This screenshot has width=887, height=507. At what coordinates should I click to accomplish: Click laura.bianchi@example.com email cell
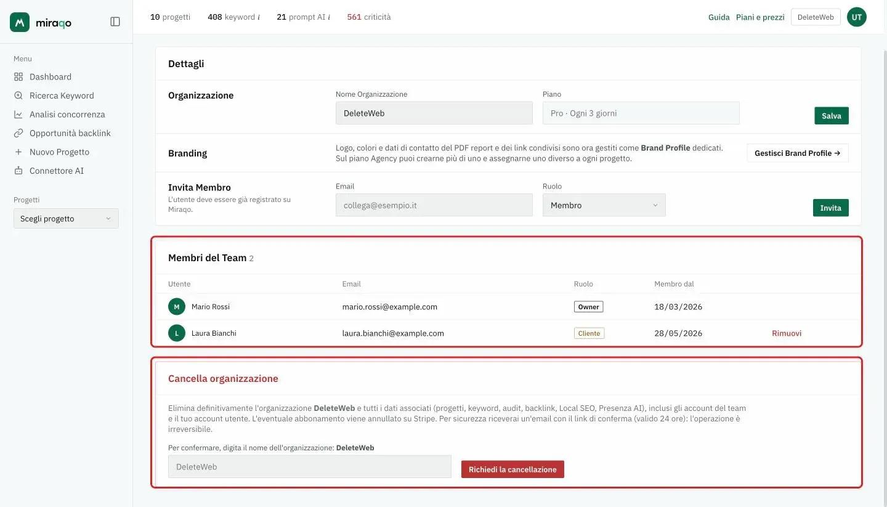393,333
